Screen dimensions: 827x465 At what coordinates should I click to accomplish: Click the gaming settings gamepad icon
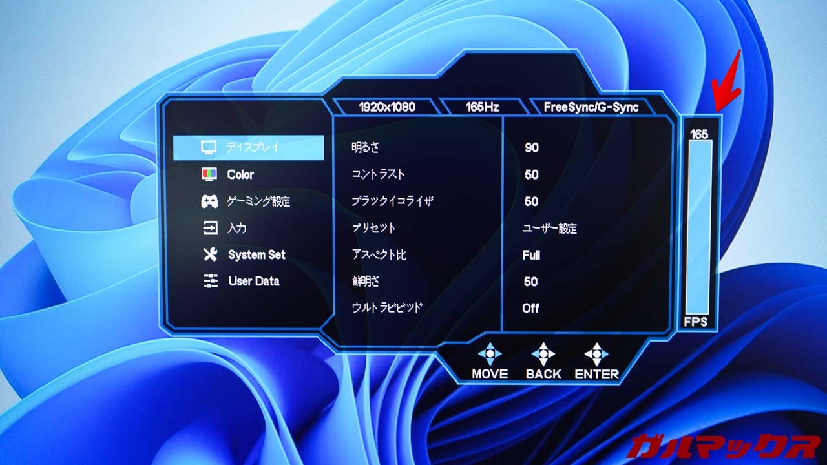pyautogui.click(x=209, y=201)
